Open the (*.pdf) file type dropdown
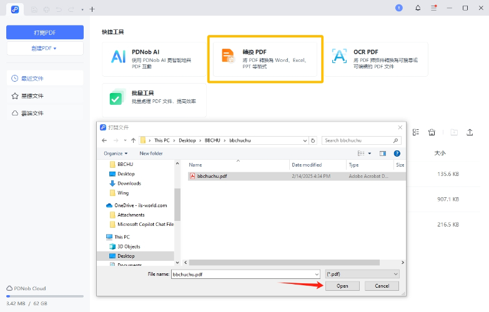The height and width of the screenshot is (312, 489). pyautogui.click(x=362, y=274)
